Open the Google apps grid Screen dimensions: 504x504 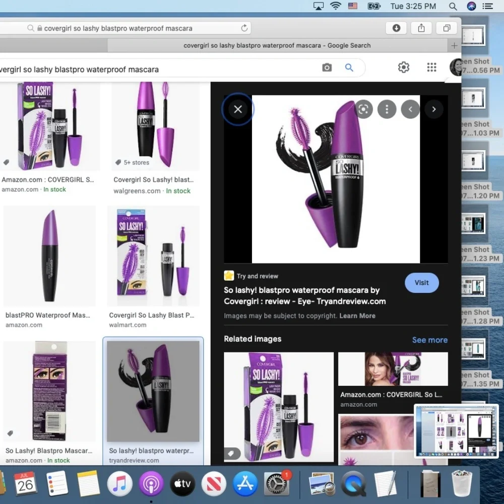click(432, 67)
